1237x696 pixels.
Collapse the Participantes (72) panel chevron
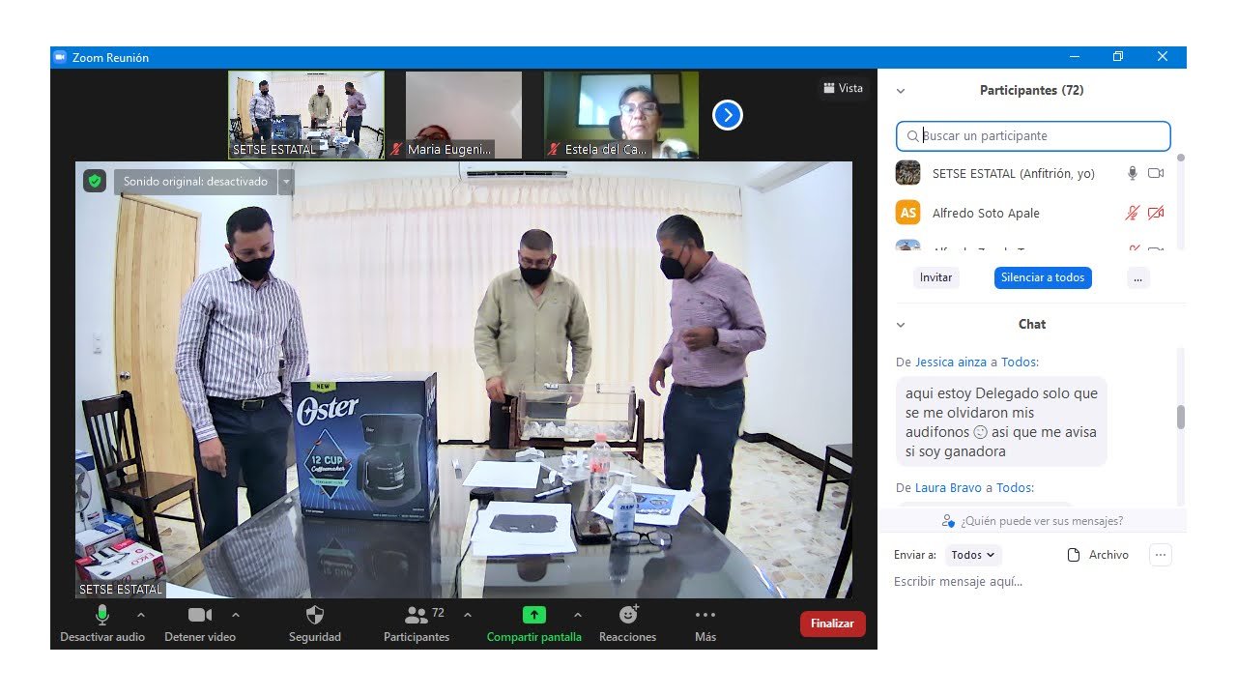click(x=901, y=91)
